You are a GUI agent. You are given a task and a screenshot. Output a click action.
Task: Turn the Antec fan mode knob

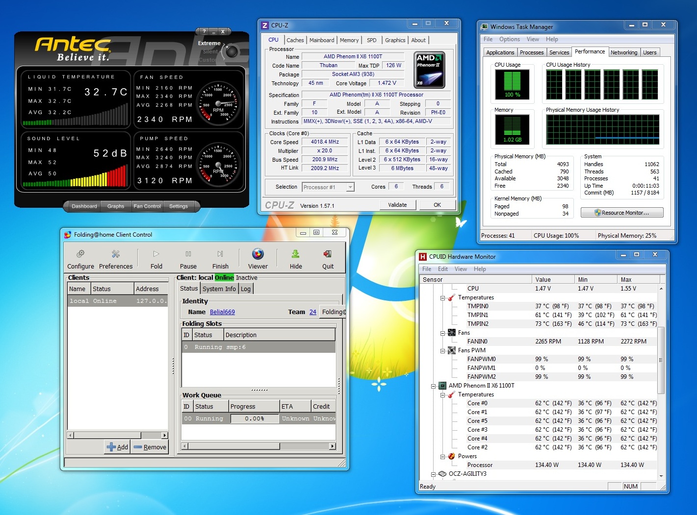[x=232, y=51]
